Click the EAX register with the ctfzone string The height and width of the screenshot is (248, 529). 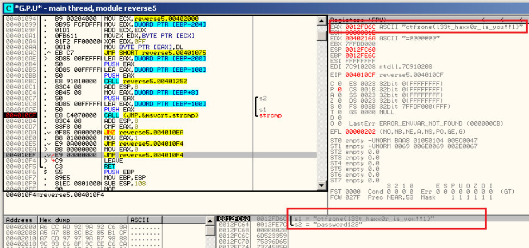[427, 26]
